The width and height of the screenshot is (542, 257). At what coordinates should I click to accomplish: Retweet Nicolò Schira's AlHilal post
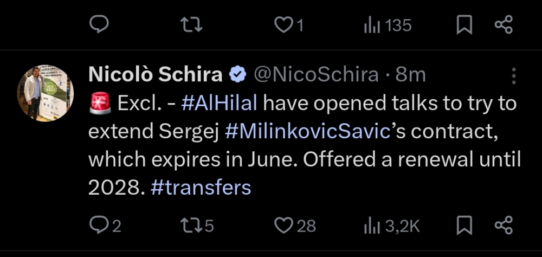tap(190, 225)
